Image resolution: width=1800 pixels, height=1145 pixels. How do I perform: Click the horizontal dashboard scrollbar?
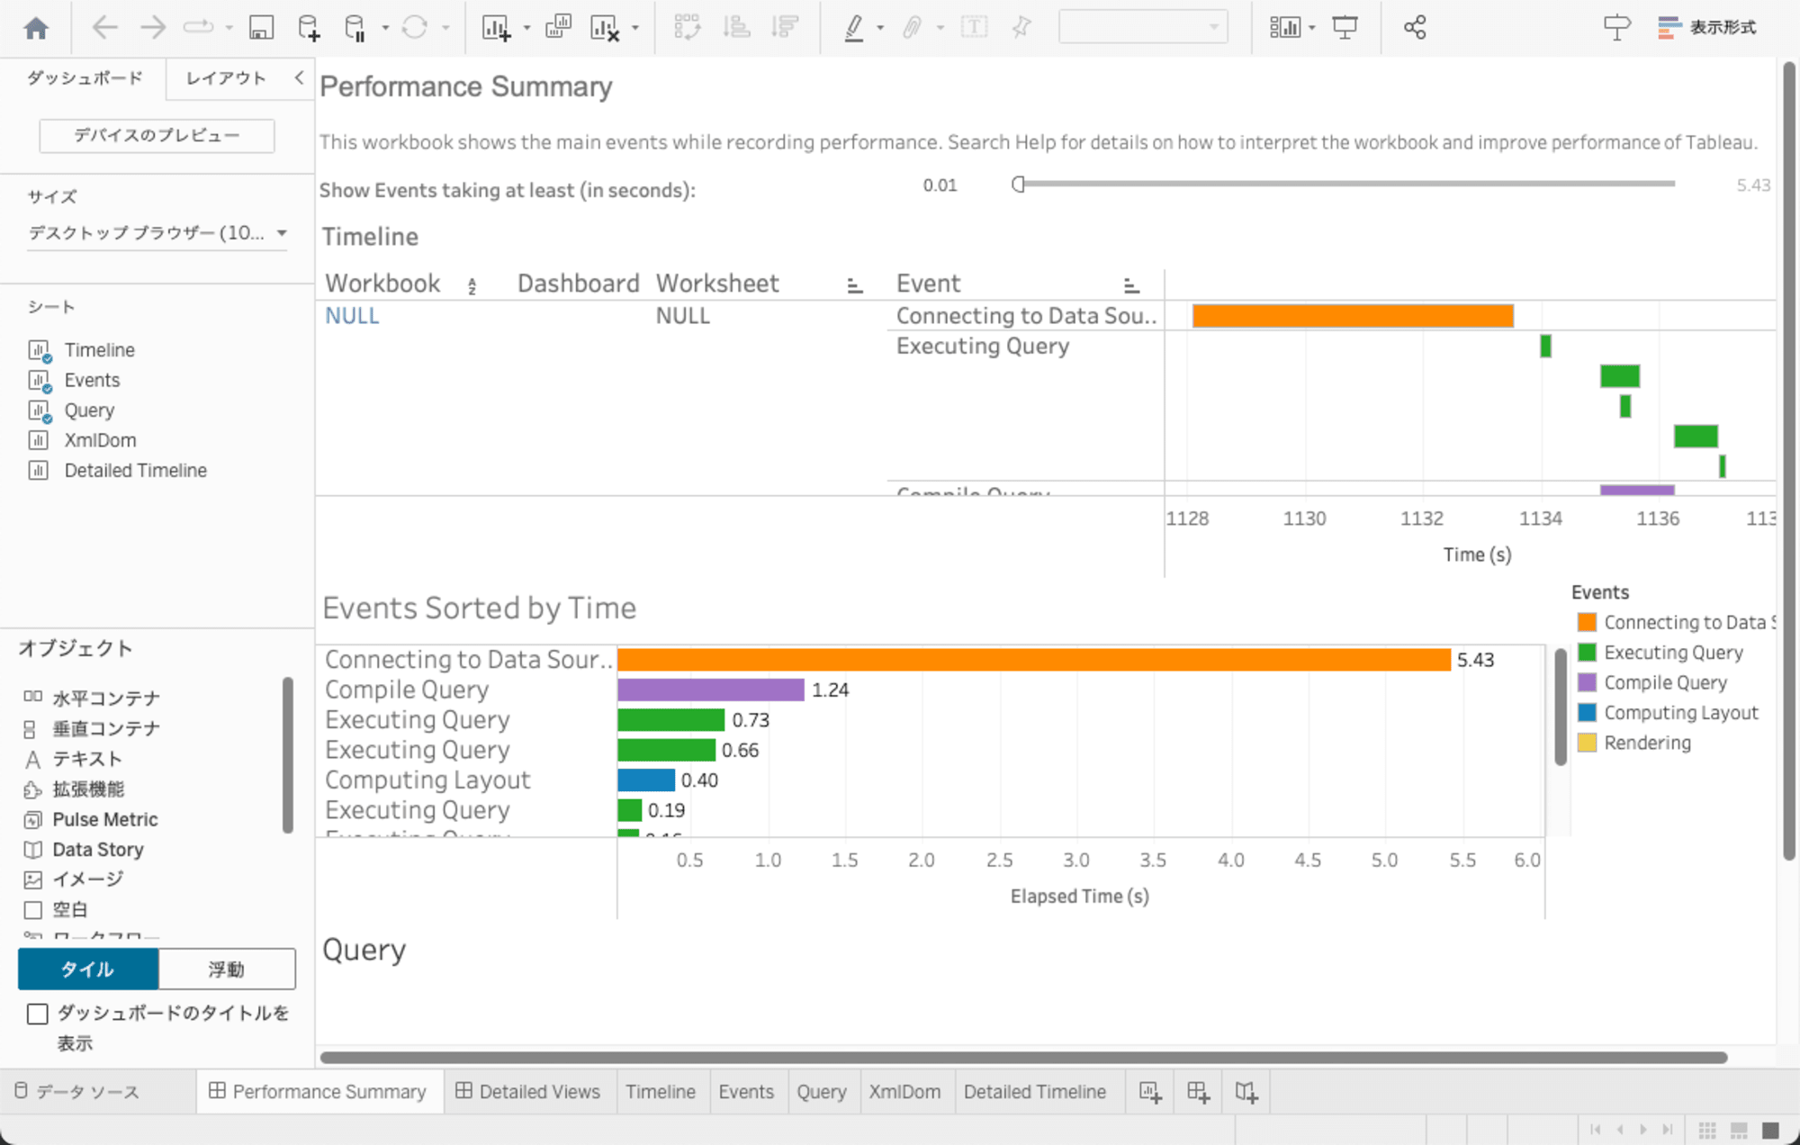(x=1023, y=1058)
